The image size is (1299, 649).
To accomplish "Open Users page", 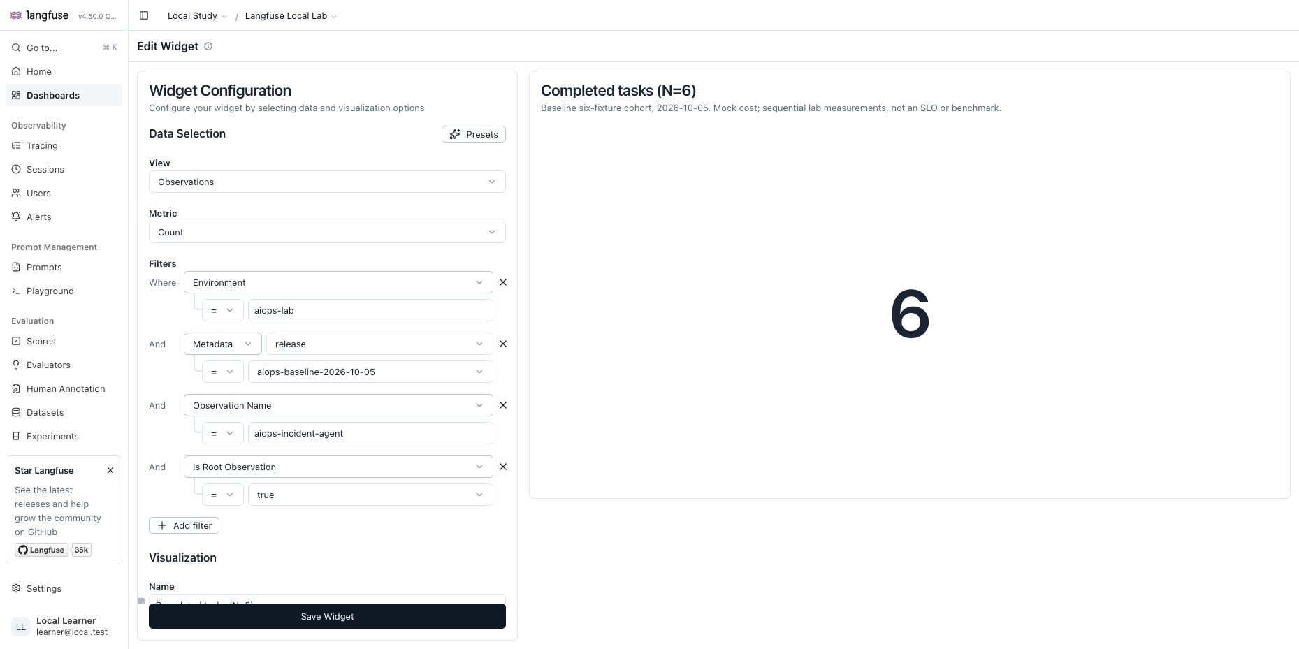I will [64, 193].
